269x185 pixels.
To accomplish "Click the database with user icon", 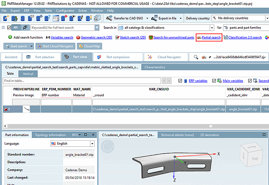I will click(14, 18).
